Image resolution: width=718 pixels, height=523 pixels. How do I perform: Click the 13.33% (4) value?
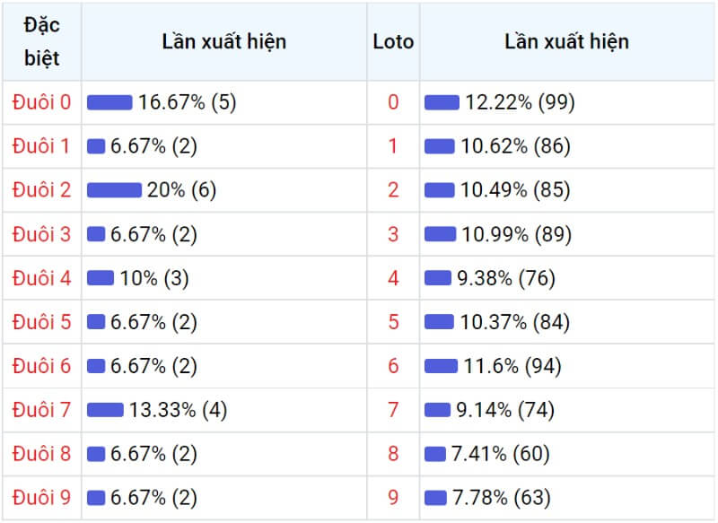coord(178,410)
